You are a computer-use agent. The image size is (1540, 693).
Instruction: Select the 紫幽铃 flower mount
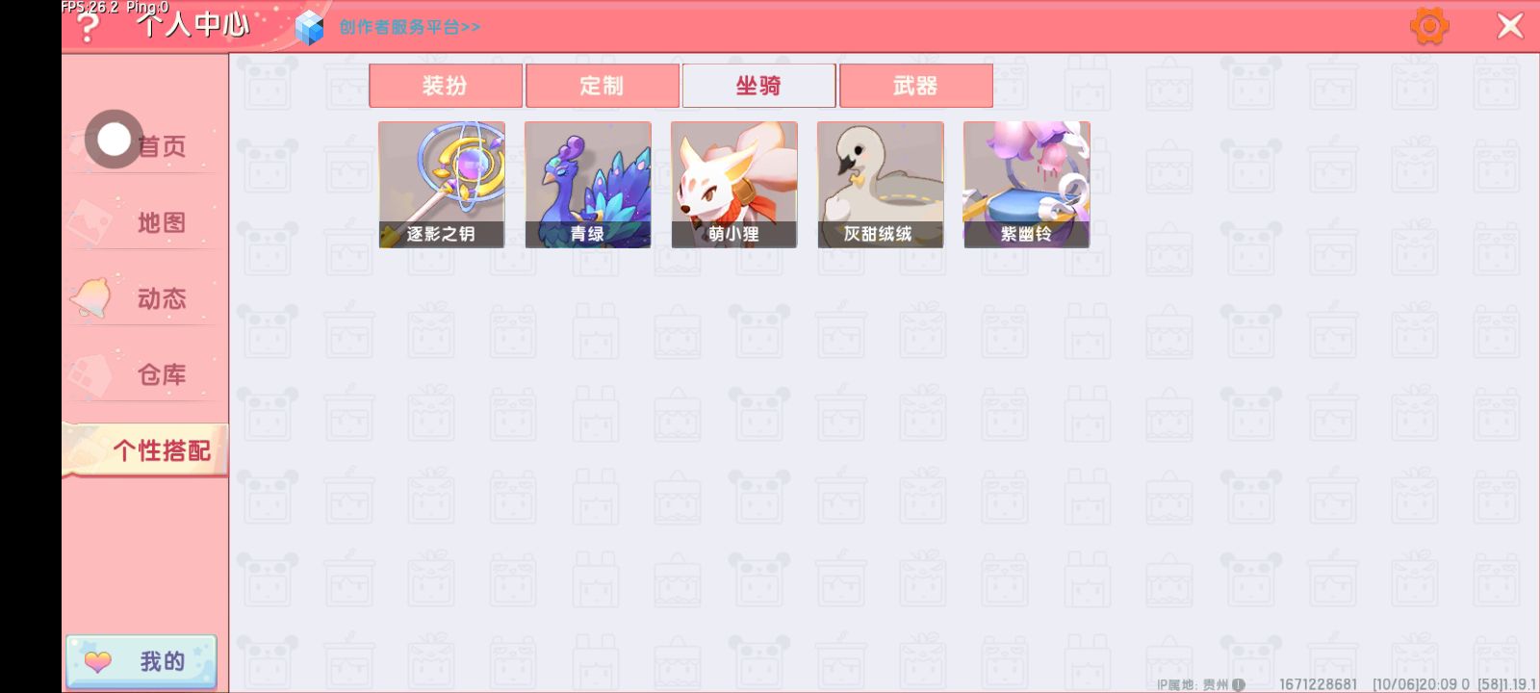click(x=1027, y=185)
